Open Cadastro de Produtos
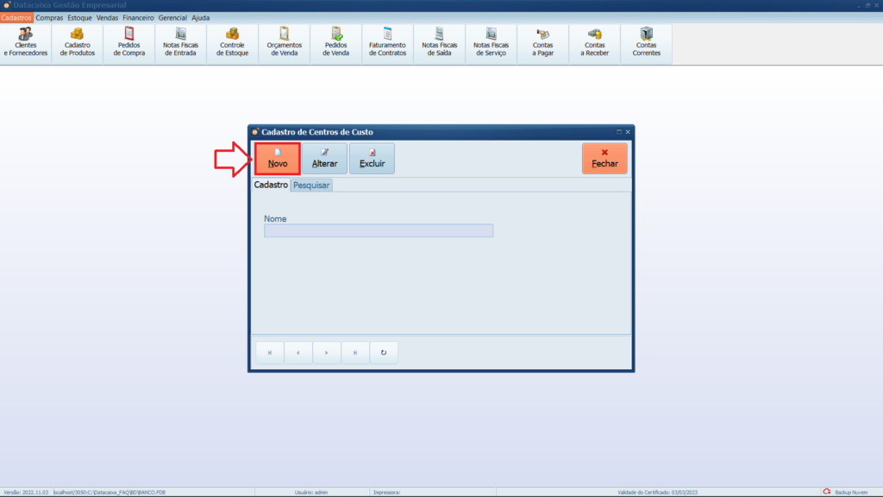Image resolution: width=883 pixels, height=497 pixels. tap(78, 43)
